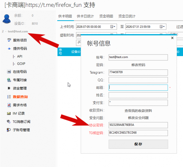Viewport: 183px width, 167px height.
Task: Click the 在线号码 list icon
Action: tap(9, 72)
